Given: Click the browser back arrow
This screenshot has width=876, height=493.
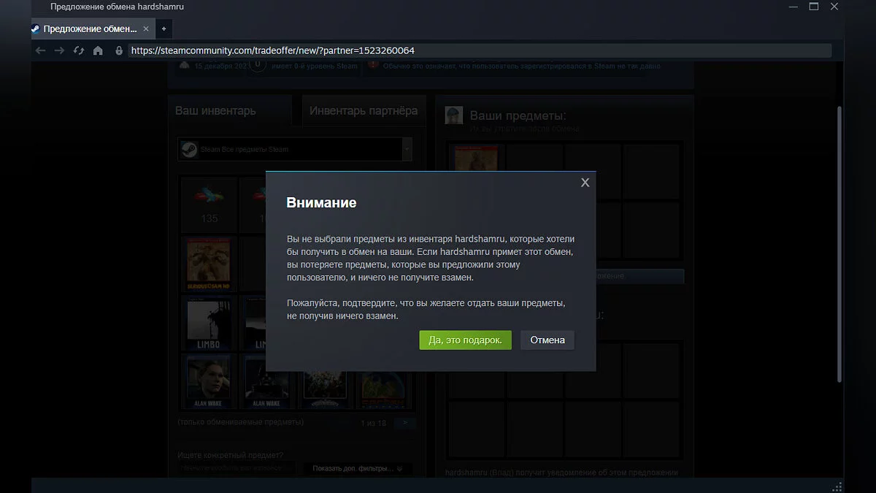Looking at the screenshot, I should pyautogui.click(x=41, y=50).
